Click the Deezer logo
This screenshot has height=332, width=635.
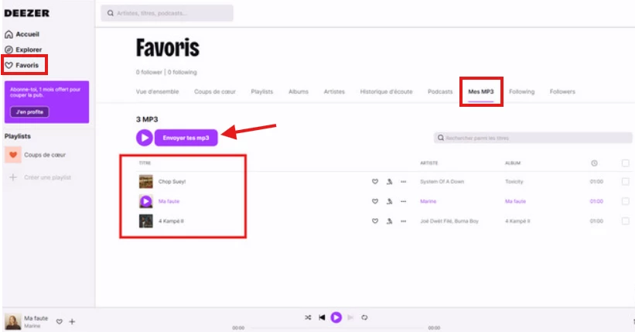click(x=27, y=13)
